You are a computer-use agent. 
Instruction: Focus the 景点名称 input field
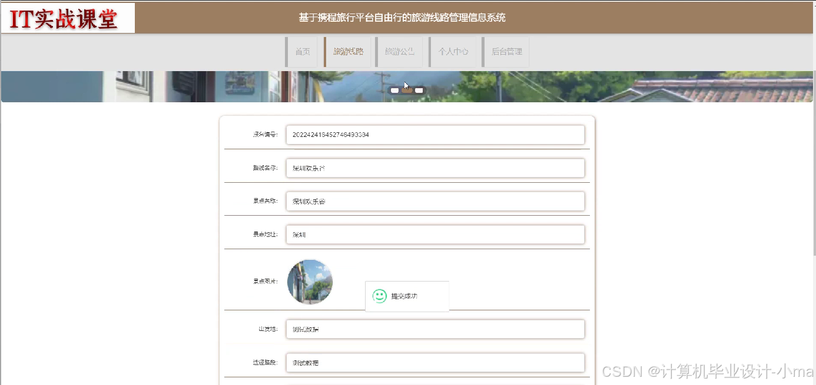pyautogui.click(x=435, y=202)
